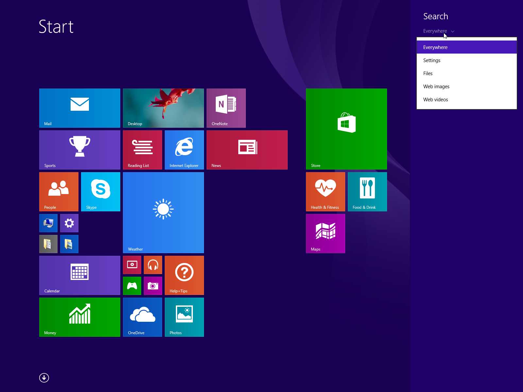Pick Web videos from the search list
Image resolution: width=523 pixels, height=392 pixels.
tap(436, 99)
